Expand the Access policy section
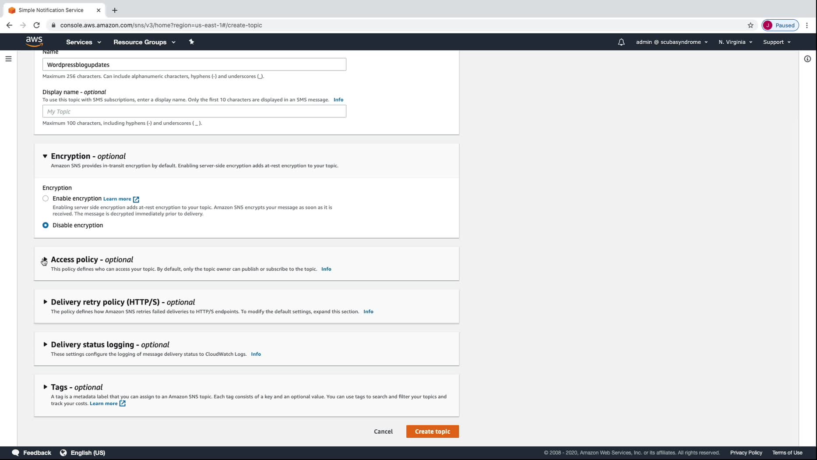The width and height of the screenshot is (817, 460). [x=45, y=259]
